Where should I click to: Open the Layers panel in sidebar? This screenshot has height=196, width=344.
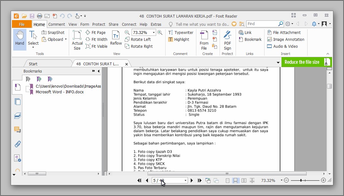[x=17, y=116]
